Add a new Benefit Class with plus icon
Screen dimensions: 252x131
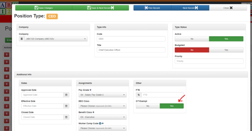coord(93,112)
